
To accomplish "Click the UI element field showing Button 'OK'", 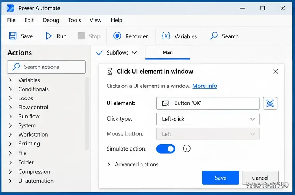I will pyautogui.click(x=208, y=103).
